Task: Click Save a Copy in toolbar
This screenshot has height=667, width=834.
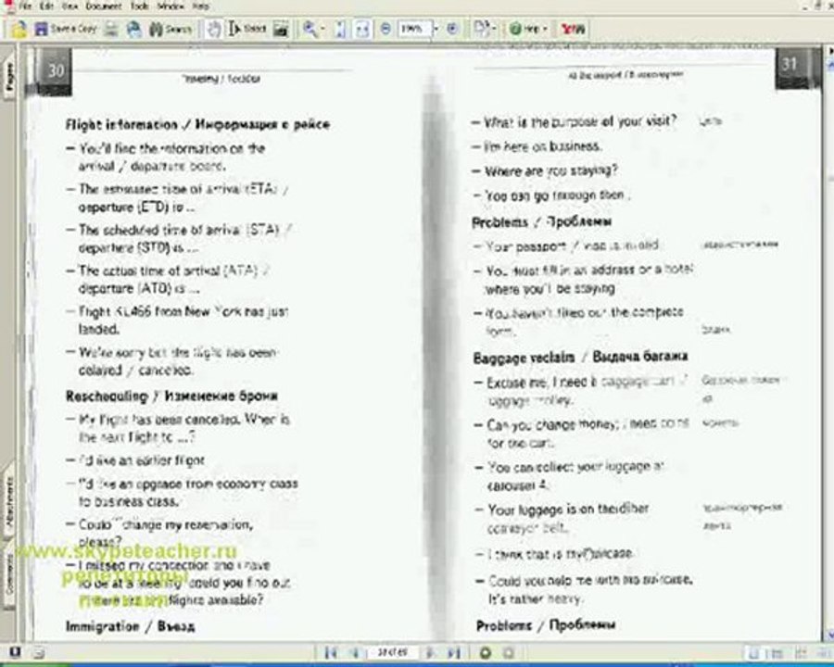Action: pyautogui.click(x=66, y=28)
